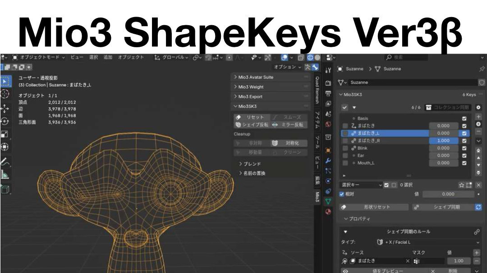487x273 pixels.
Task: Activate the Transform tool
Action: 5,147
